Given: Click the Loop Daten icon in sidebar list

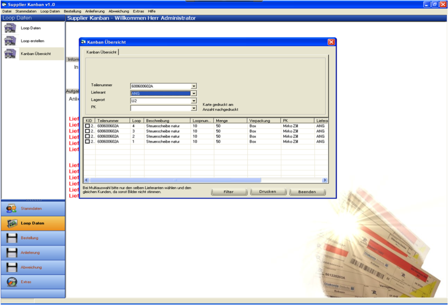Looking at the screenshot, I should 10,28.
